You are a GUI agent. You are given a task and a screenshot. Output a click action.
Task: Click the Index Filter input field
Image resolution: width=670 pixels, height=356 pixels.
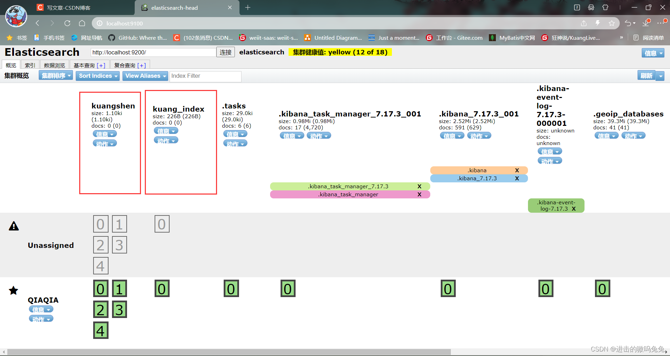205,76
